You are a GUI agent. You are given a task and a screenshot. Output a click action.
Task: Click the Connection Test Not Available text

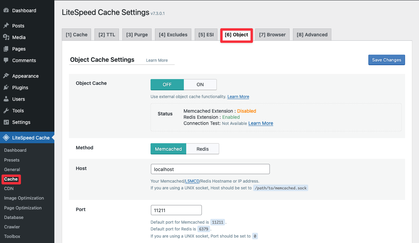234,124
